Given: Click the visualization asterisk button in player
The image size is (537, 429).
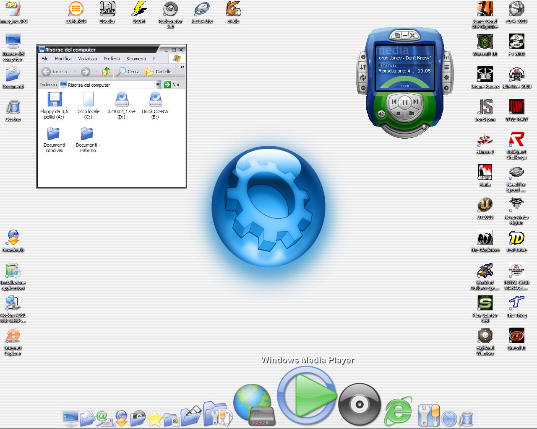Looking at the screenshot, I should tap(446, 78).
